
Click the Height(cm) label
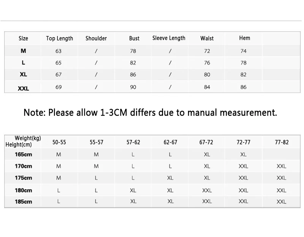tap(18, 144)
